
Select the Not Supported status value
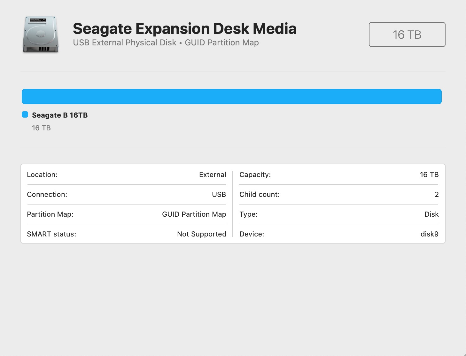(202, 234)
